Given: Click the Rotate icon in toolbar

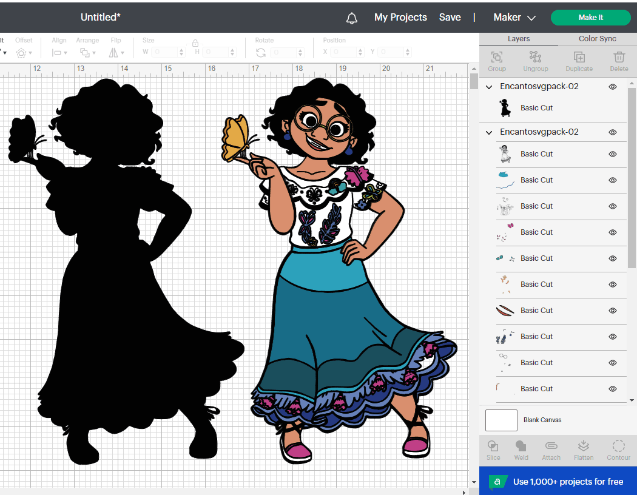Looking at the screenshot, I should point(261,53).
